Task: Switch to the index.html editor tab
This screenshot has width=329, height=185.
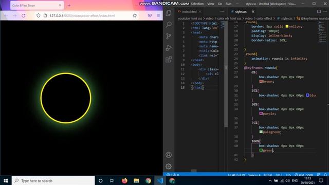Action: 189,11
